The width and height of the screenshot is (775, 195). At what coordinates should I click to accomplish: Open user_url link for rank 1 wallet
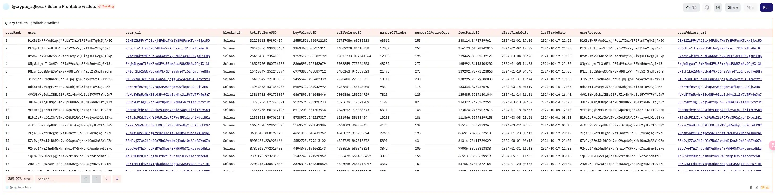[x=168, y=41]
